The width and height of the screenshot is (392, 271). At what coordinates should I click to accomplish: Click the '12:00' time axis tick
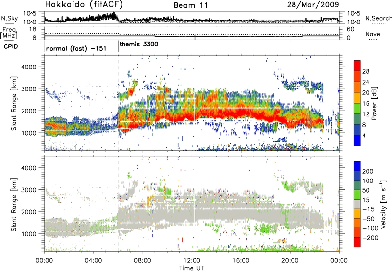tap(192, 260)
